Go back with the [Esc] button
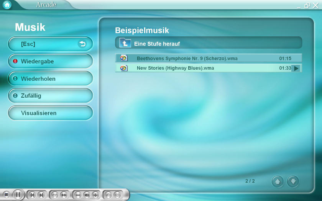 51,44
